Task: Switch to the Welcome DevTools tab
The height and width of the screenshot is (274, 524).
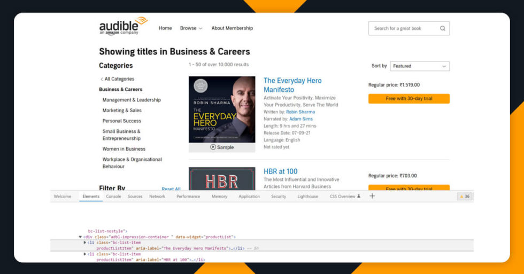Action: pos(63,197)
